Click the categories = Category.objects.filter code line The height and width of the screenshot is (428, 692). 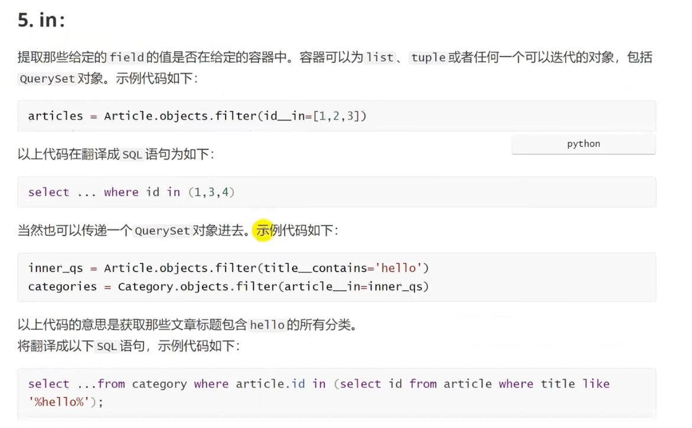coord(228,287)
